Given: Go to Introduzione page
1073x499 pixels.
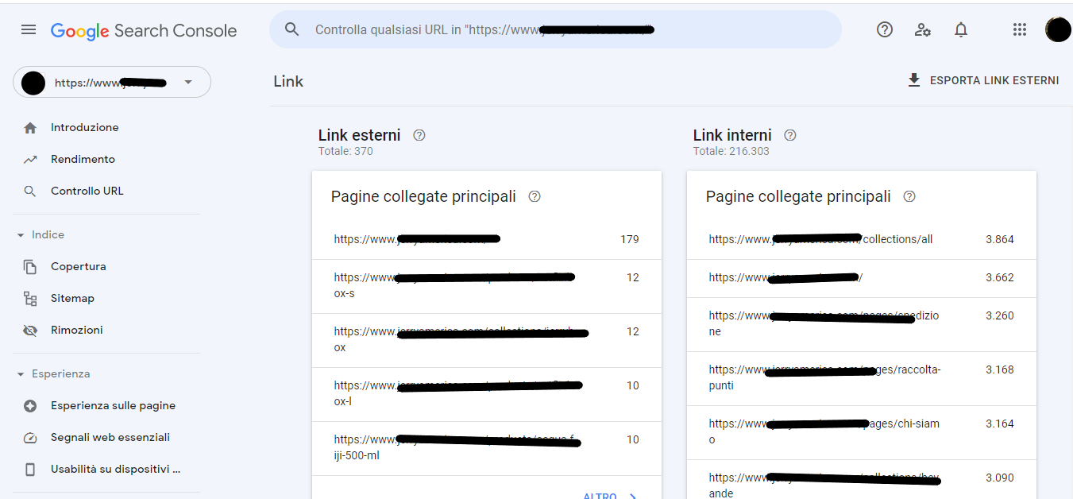Looking at the screenshot, I should (x=84, y=127).
